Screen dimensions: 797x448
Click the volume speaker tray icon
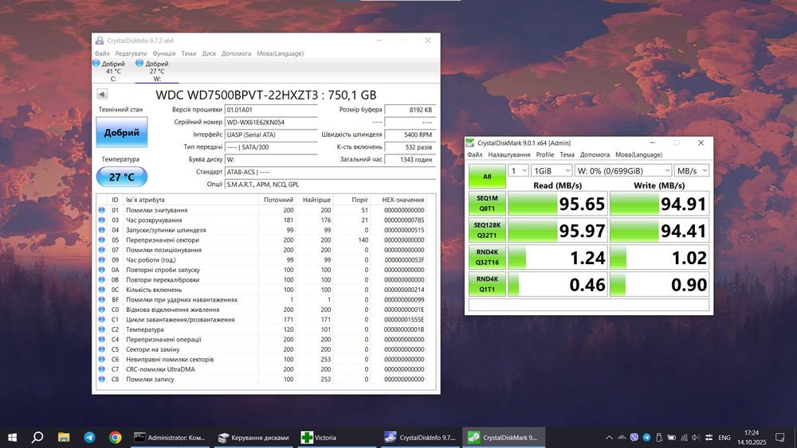pyautogui.click(x=696, y=438)
